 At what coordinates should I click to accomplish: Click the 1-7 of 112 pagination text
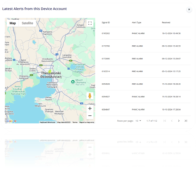(x=152, y=121)
